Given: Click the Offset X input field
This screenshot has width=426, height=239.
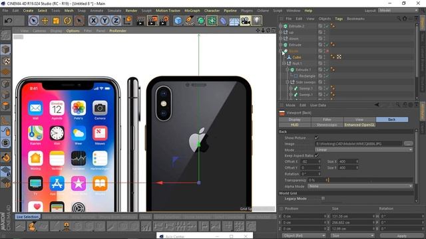Looking at the screenshot, I should (x=311, y=161).
